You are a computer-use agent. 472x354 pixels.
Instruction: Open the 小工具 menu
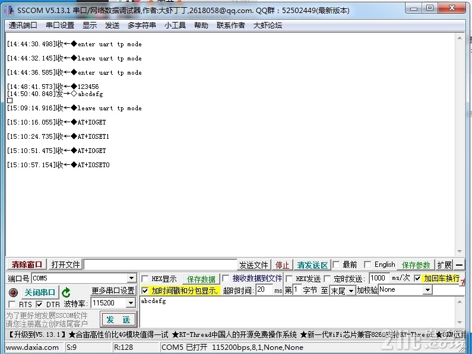click(x=175, y=25)
